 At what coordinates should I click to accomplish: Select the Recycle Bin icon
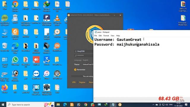click(5, 47)
